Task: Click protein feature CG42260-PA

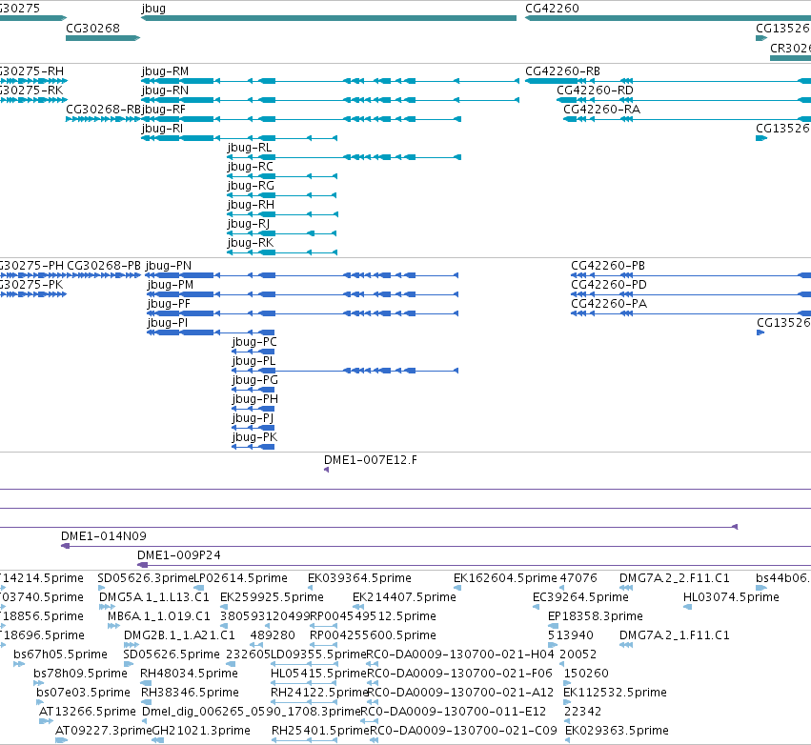Action: pyautogui.click(x=609, y=304)
